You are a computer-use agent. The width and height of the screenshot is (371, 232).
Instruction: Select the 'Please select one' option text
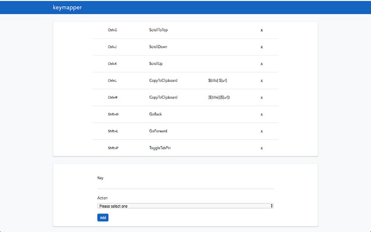point(112,205)
